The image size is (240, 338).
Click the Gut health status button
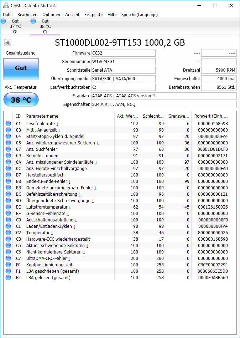coord(21,69)
